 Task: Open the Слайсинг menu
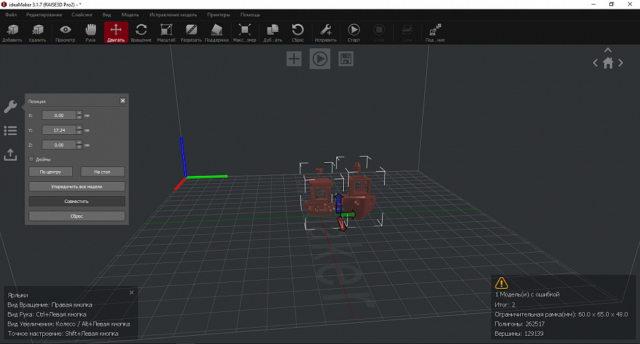click(82, 15)
